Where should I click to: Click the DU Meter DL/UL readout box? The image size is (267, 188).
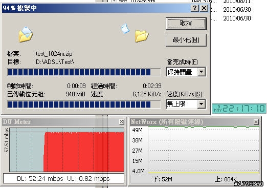pyautogui.click(x=63, y=179)
